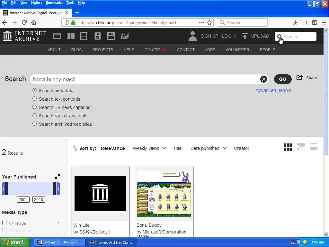Open the Firefox hamburger menu

324,23
